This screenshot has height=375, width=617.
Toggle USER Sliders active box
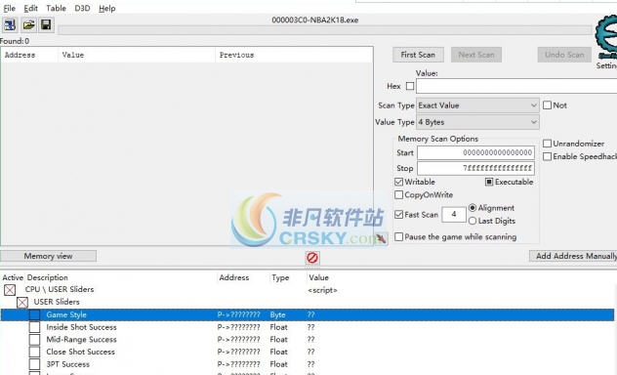point(22,303)
